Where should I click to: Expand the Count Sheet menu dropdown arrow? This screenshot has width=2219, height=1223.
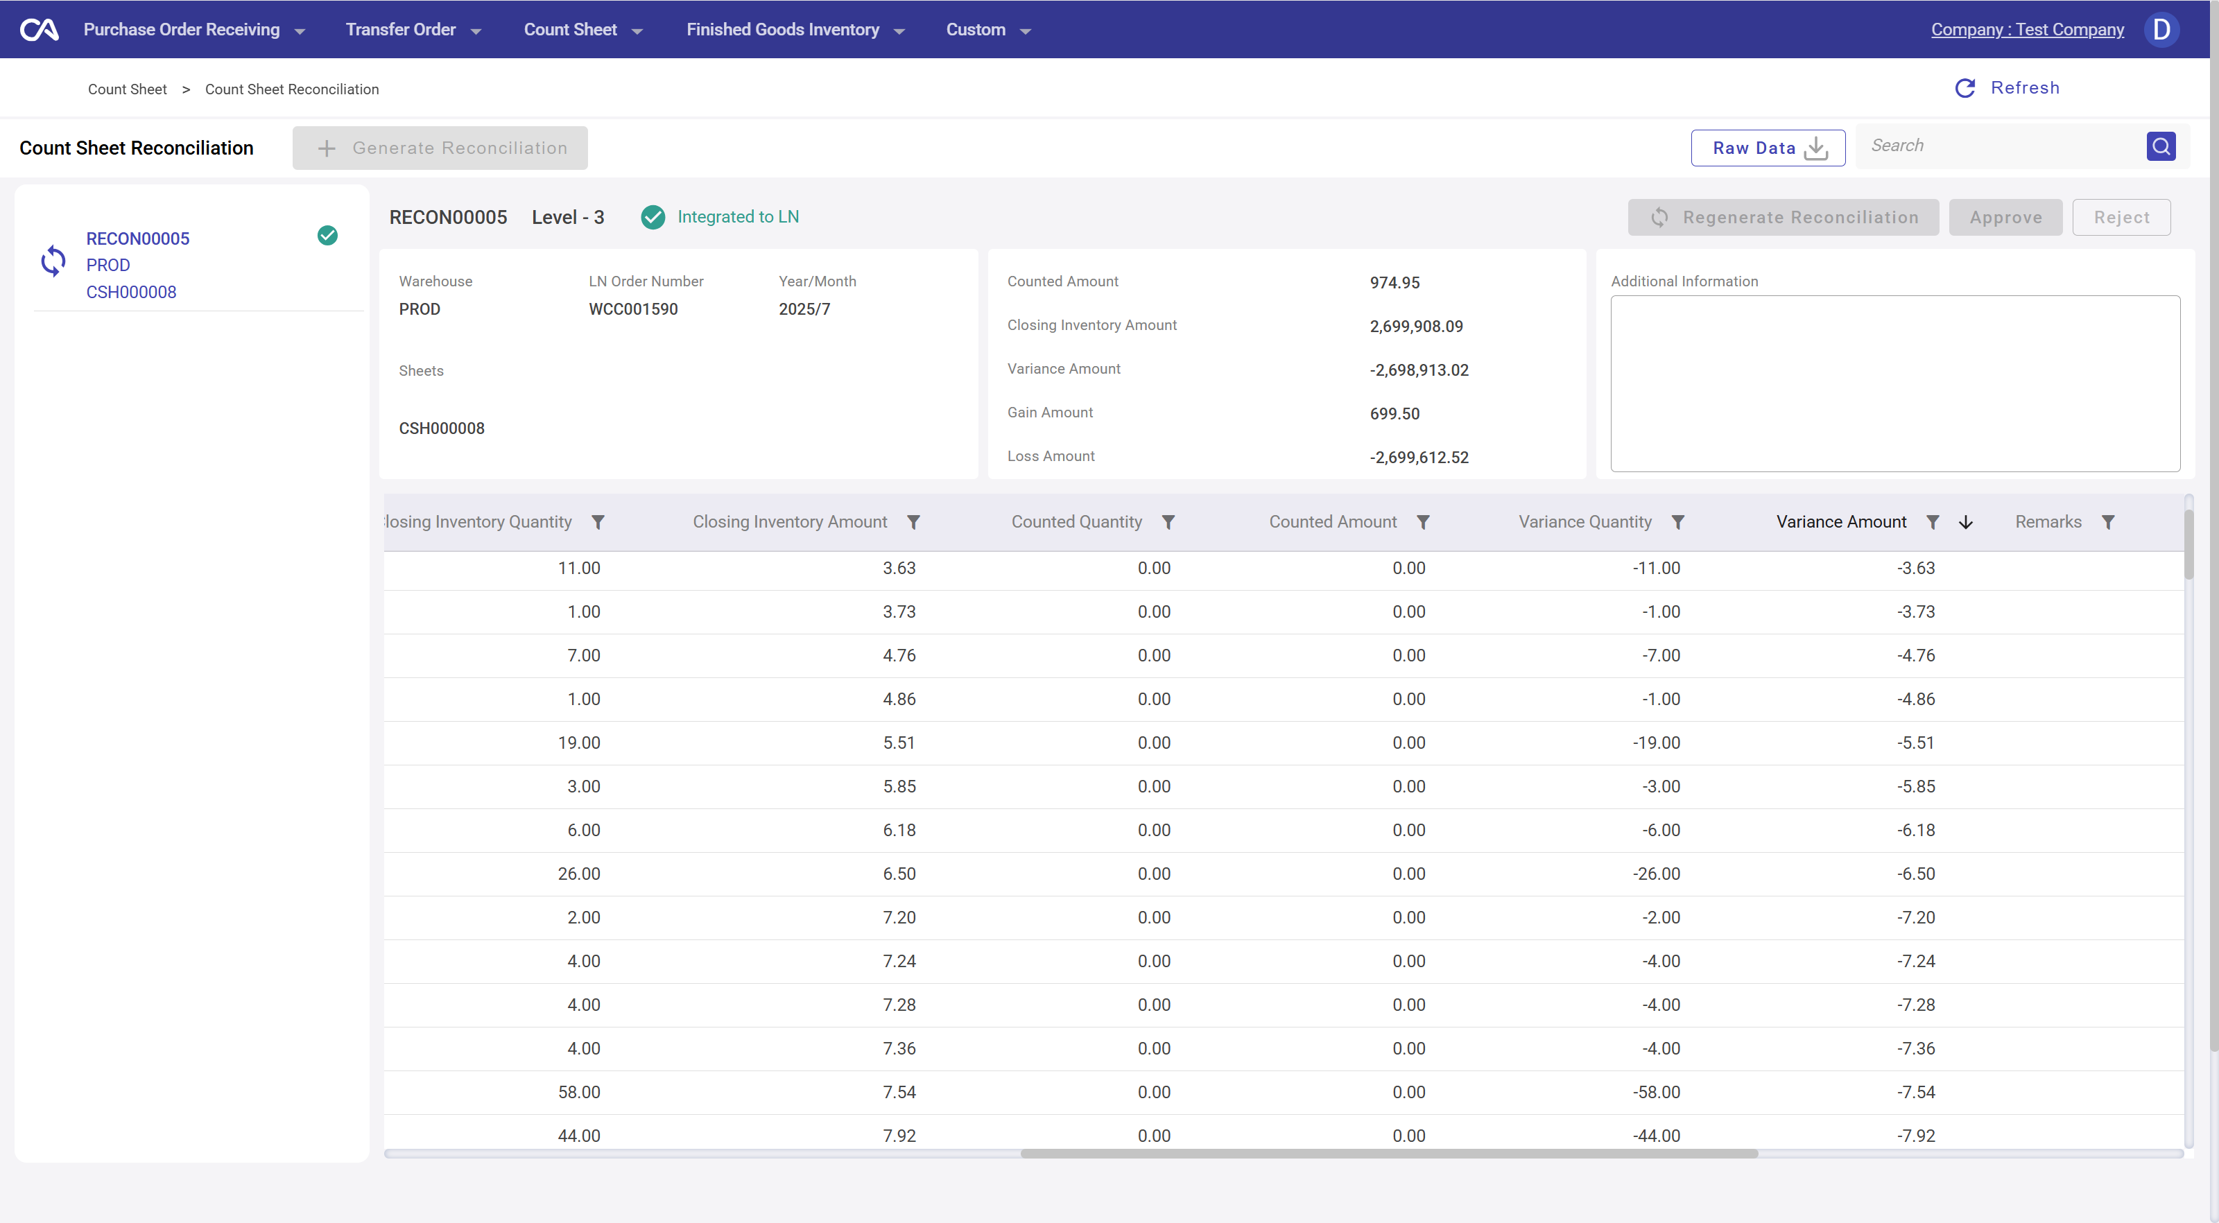tap(637, 32)
